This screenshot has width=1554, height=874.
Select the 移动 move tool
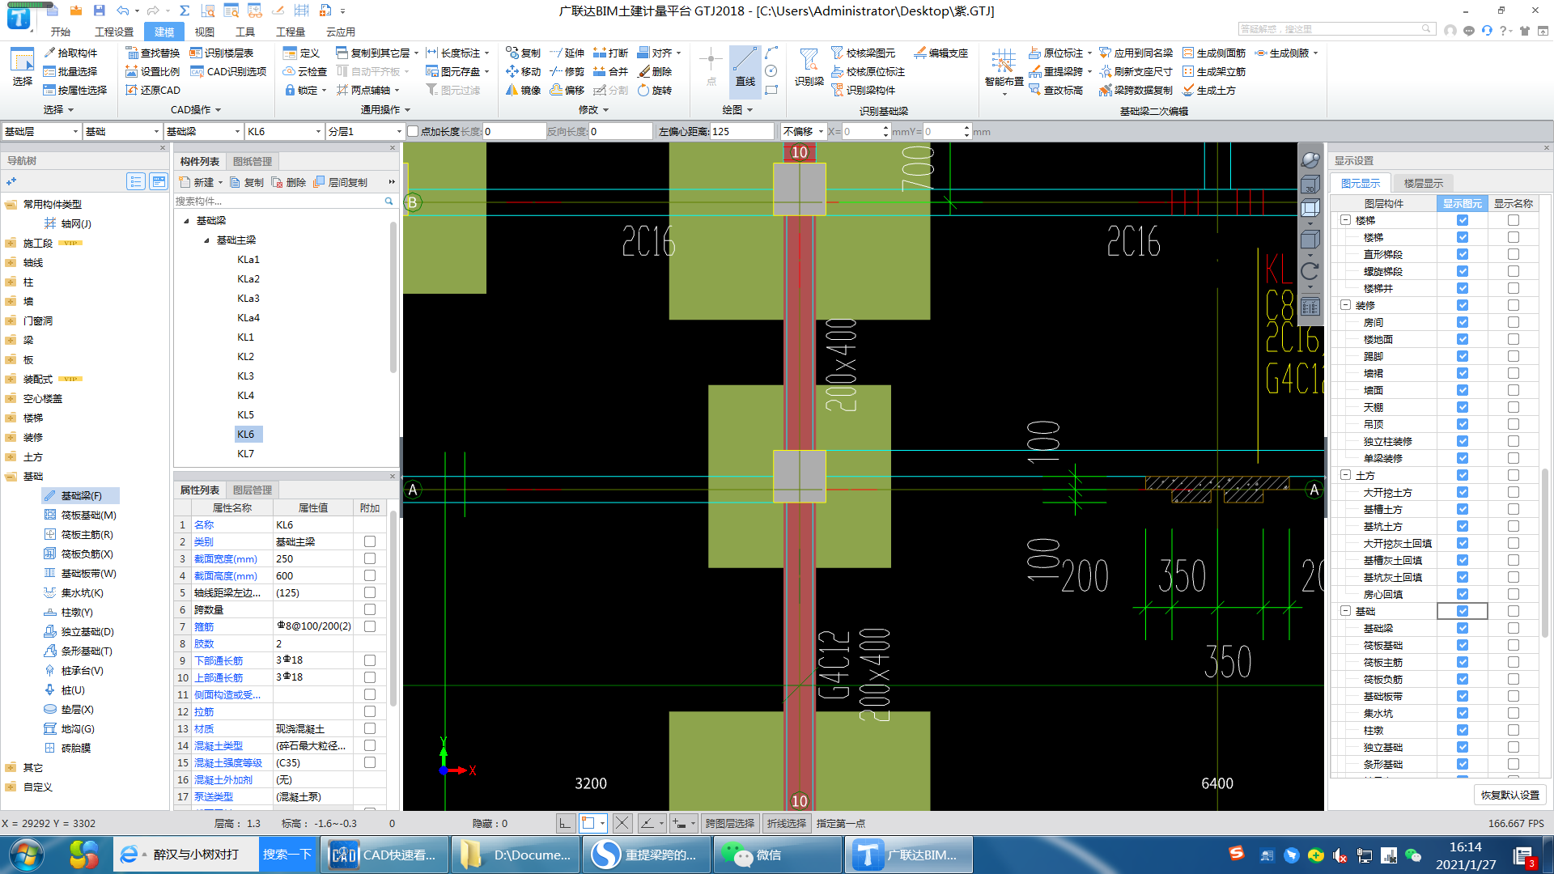pyautogui.click(x=523, y=71)
